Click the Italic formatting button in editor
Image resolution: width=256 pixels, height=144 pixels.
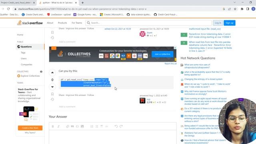tap(58, 126)
